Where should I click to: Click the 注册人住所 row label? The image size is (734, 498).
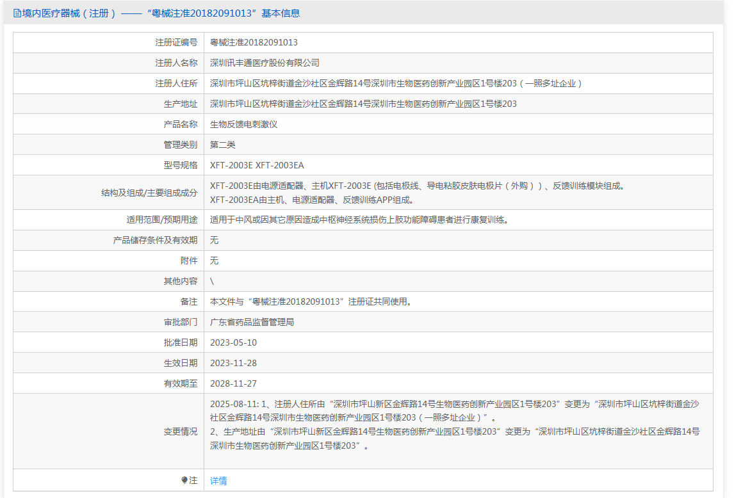coord(176,83)
